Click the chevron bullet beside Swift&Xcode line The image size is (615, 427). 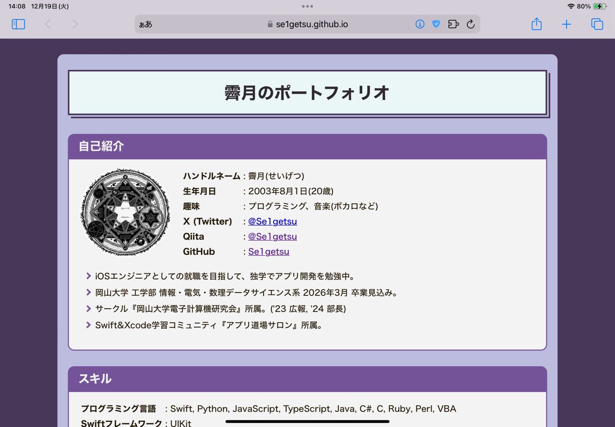point(89,325)
